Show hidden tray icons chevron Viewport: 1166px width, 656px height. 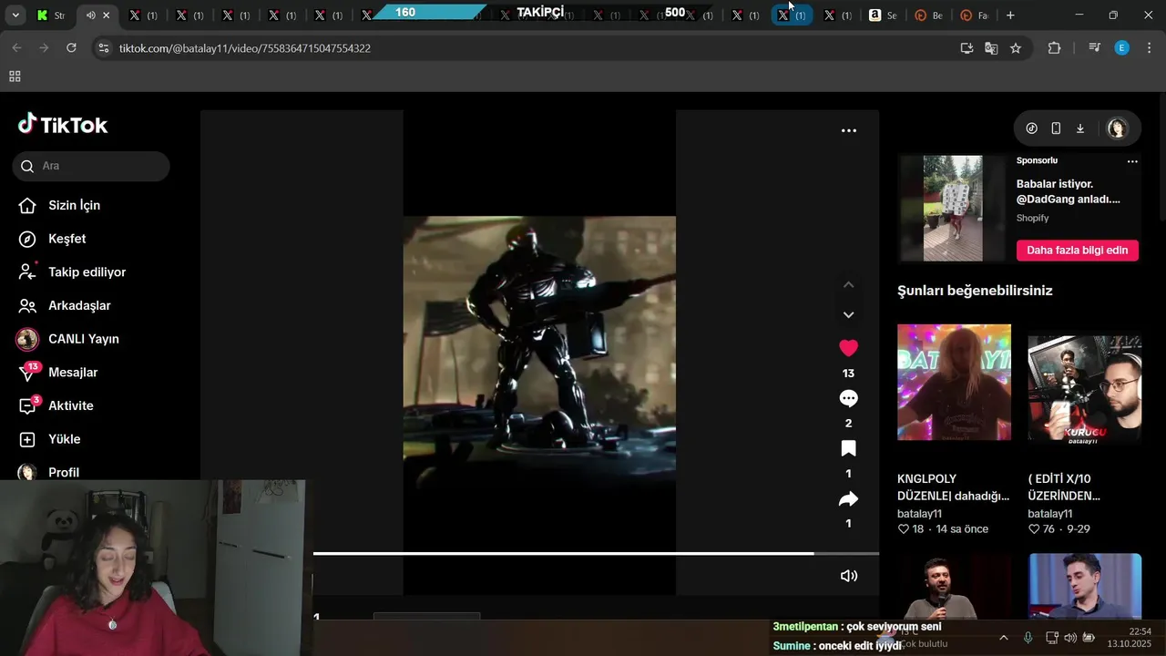[x=1004, y=638]
